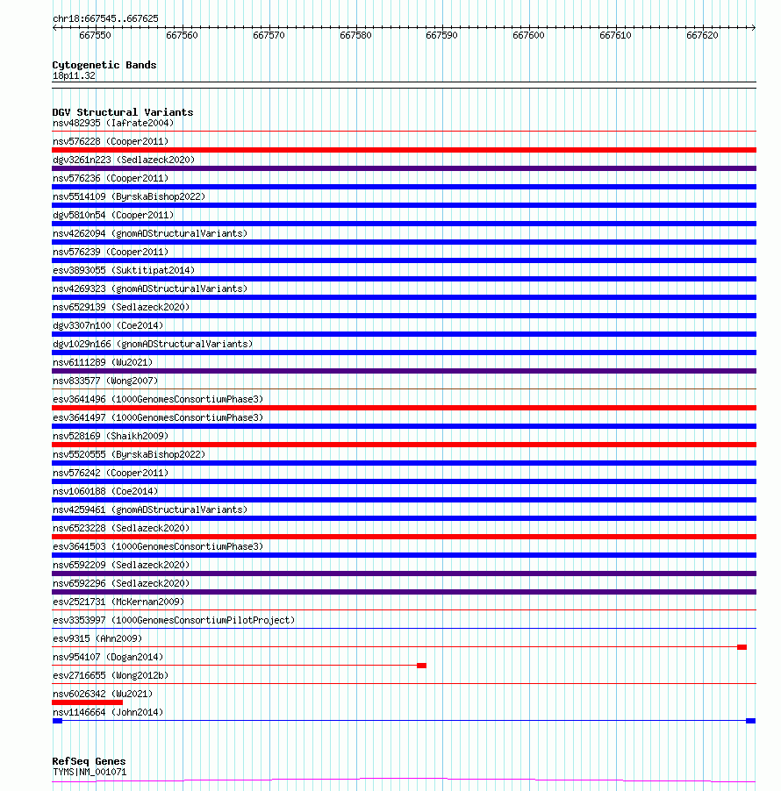The width and height of the screenshot is (781, 791).
Task: Click ruler position 667610
Action: (615, 35)
